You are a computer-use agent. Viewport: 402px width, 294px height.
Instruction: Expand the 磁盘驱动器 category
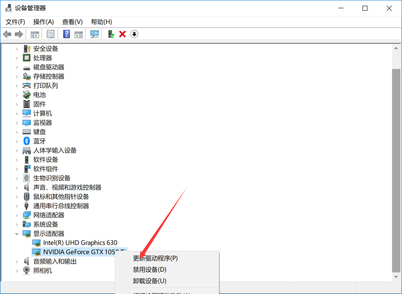point(17,67)
